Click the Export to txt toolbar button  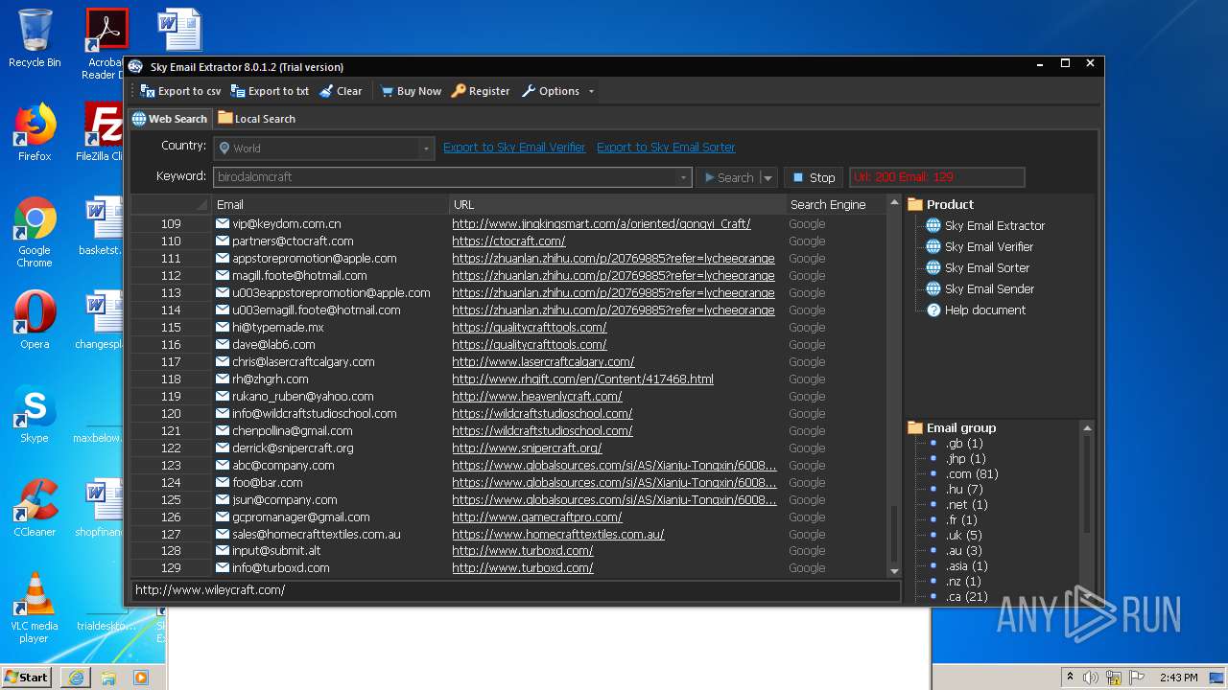point(270,91)
